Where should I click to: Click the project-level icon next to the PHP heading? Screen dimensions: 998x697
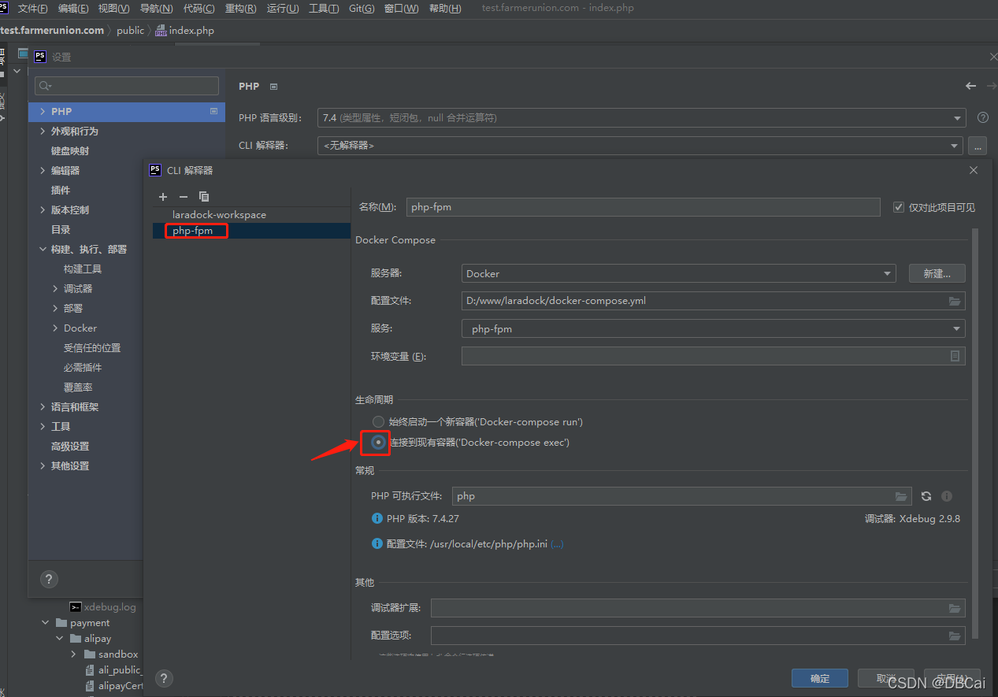pos(273,87)
